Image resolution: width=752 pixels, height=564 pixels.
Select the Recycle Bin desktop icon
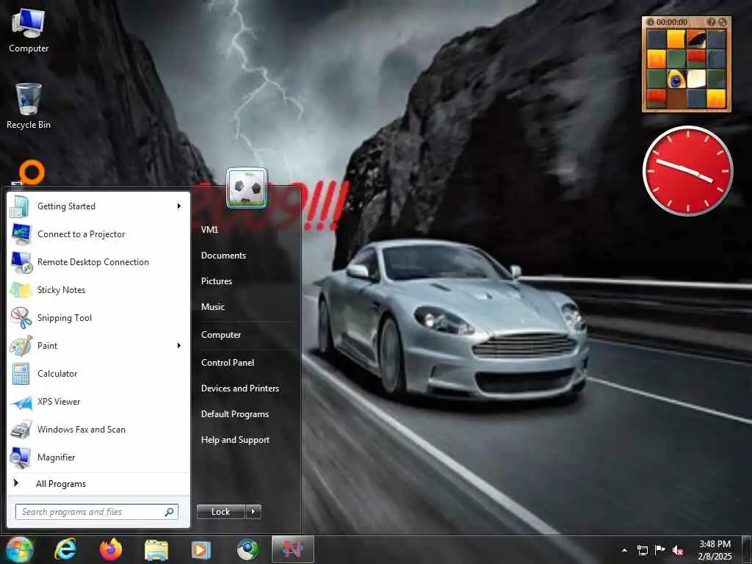pyautogui.click(x=29, y=106)
